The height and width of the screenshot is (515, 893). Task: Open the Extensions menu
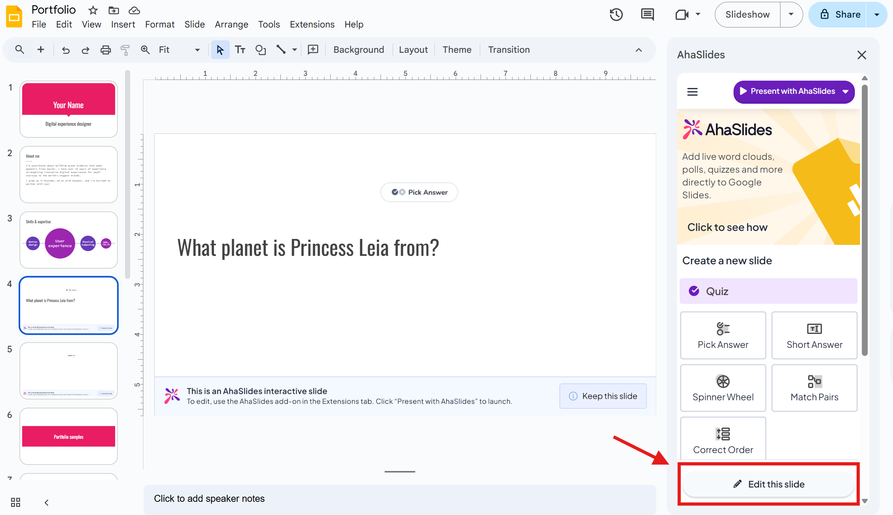click(x=312, y=25)
